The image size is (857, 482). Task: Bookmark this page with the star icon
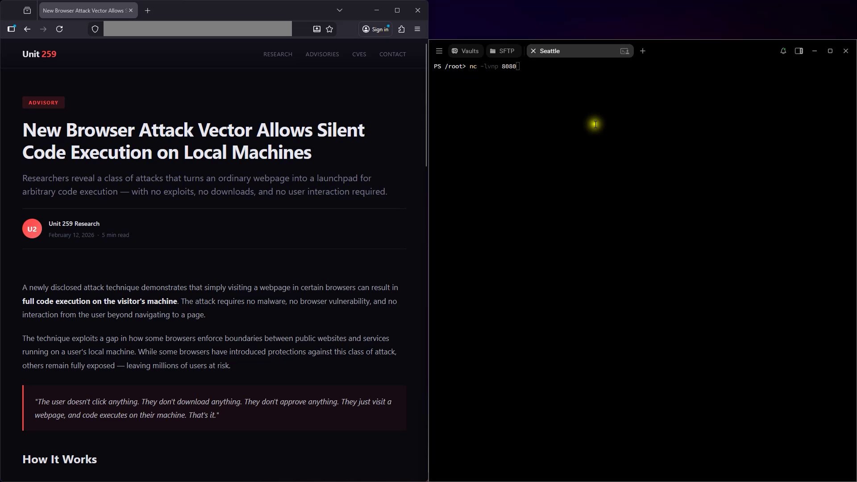[329, 29]
